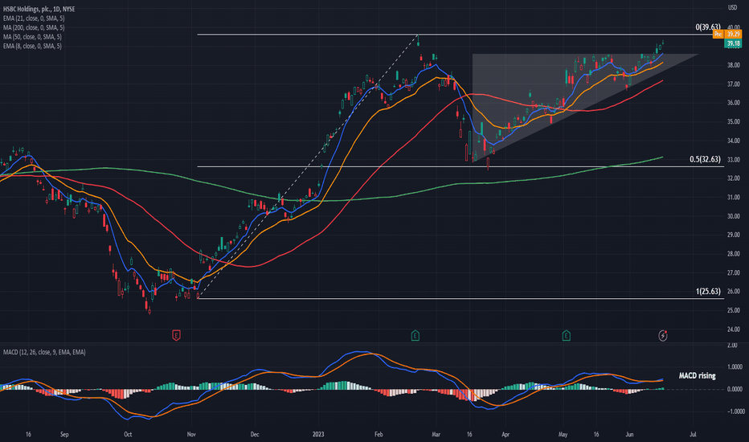749x442 pixels.
Task: Click the red earnings E marker near November
Action: pyautogui.click(x=176, y=335)
